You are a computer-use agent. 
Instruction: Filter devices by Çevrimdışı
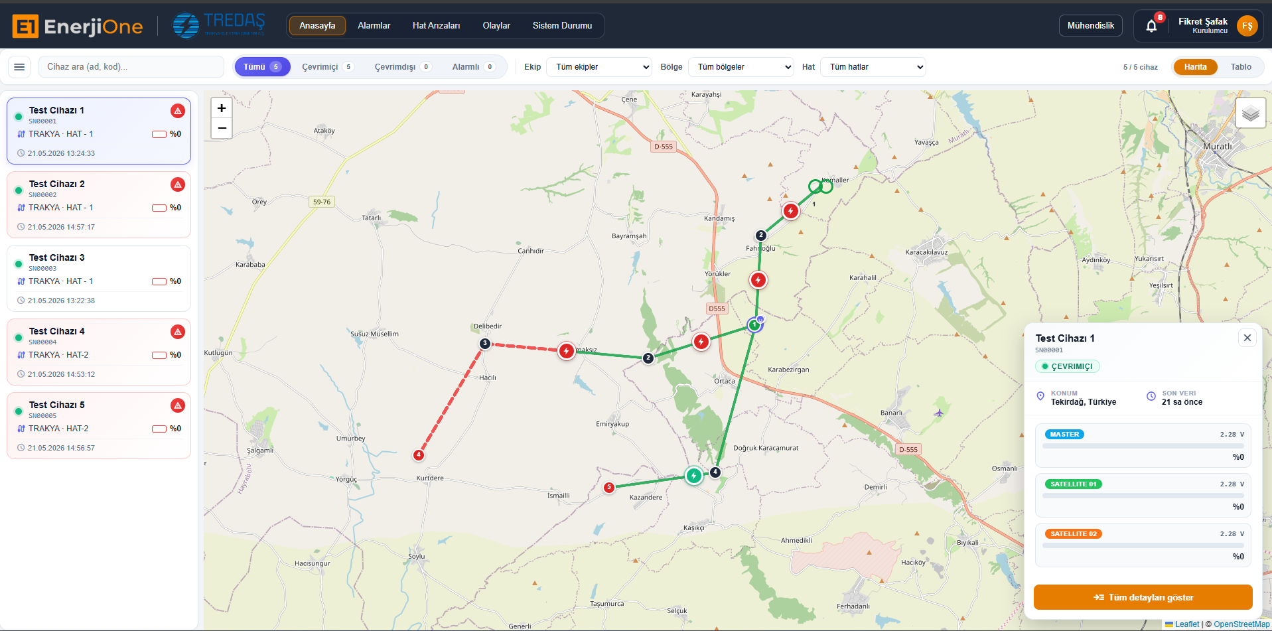point(403,67)
